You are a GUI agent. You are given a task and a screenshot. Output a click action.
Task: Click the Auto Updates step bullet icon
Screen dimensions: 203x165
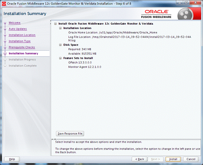5,29
